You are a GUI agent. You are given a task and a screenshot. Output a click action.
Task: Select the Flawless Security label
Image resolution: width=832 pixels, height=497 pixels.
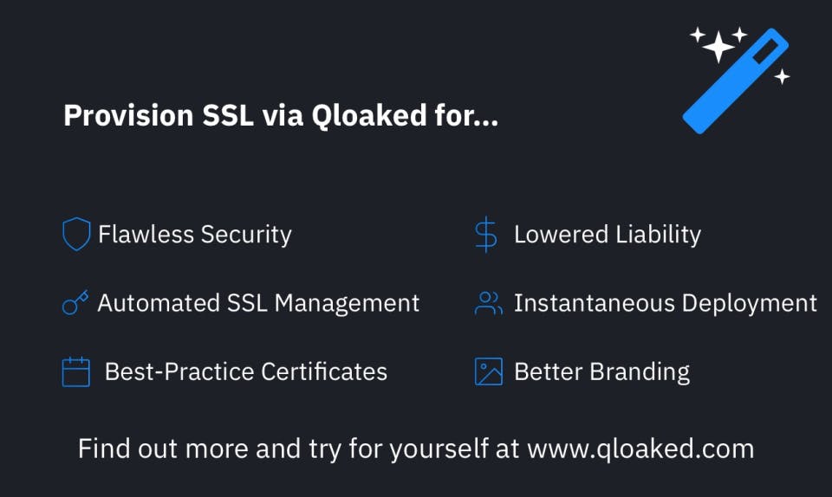[x=195, y=235]
